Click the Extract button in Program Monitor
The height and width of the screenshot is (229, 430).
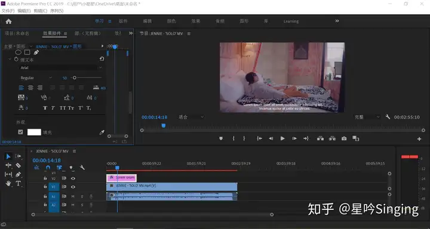coord(332,138)
